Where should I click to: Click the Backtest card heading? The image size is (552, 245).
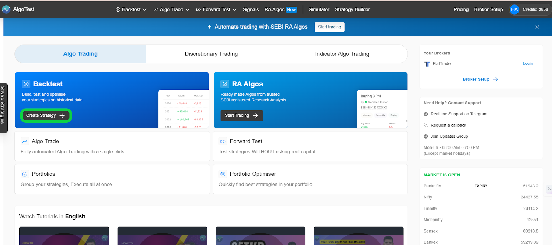(48, 84)
